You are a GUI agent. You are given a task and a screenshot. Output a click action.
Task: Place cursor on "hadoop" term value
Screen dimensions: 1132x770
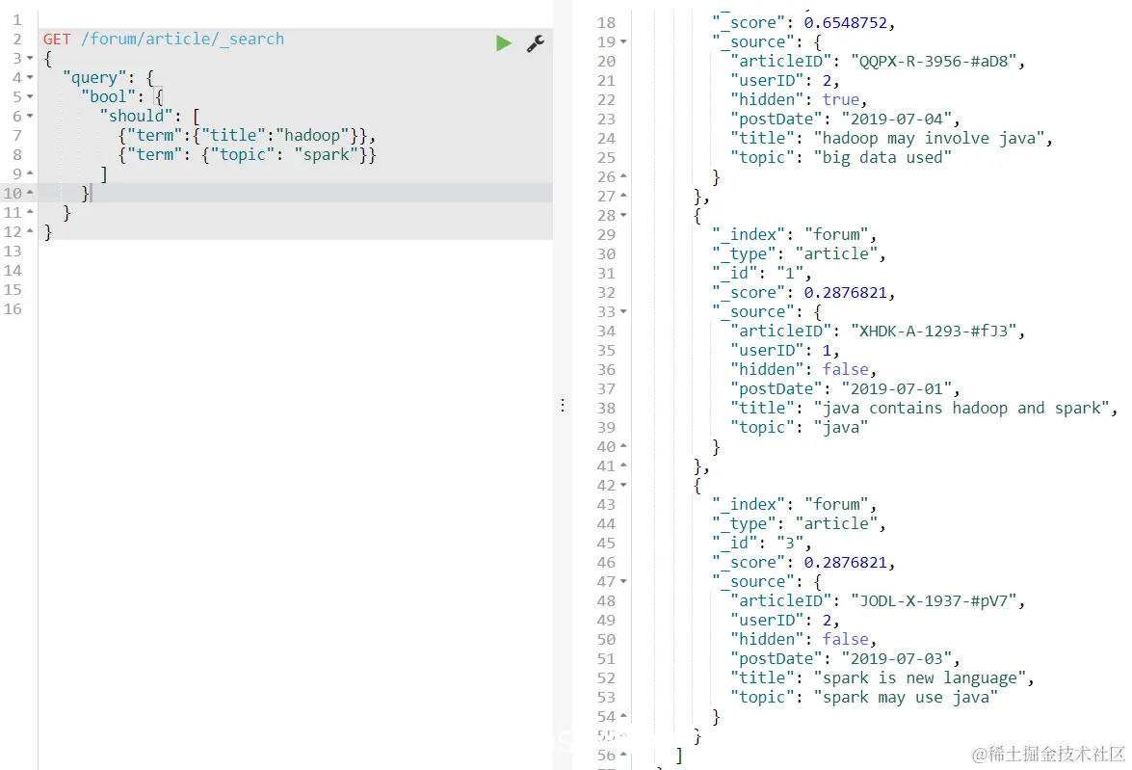pos(312,135)
